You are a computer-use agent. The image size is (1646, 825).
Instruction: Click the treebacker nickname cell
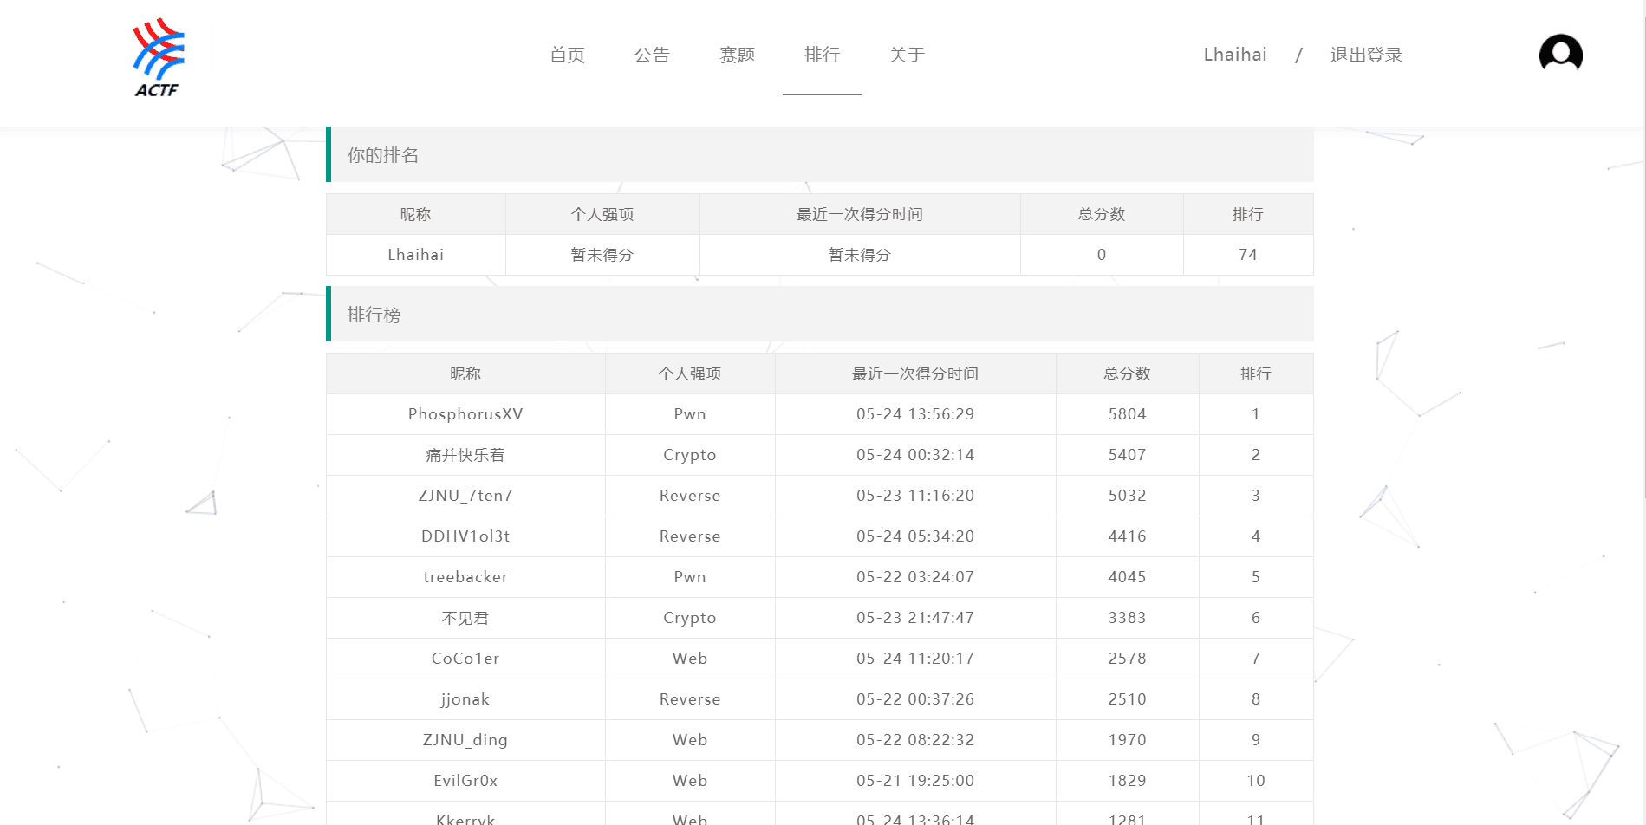coord(465,577)
